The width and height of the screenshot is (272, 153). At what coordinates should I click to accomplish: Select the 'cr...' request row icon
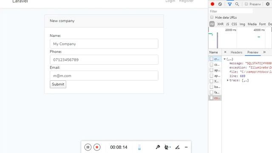[211, 59]
